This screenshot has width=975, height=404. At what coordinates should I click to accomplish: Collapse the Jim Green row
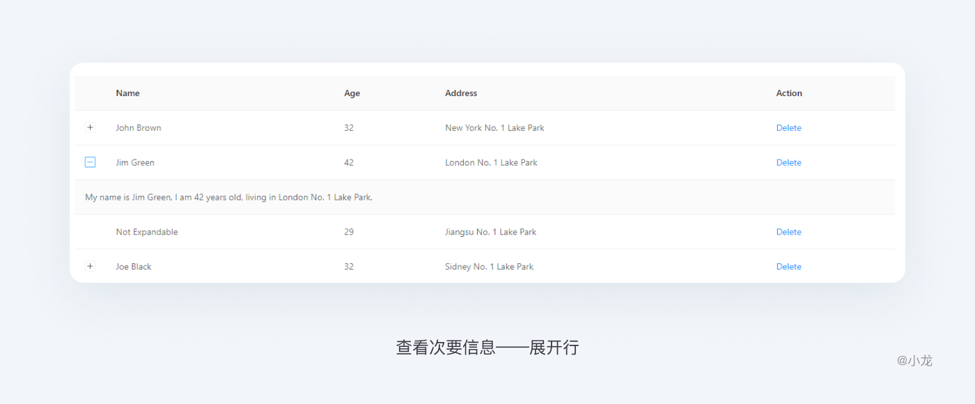coord(90,162)
